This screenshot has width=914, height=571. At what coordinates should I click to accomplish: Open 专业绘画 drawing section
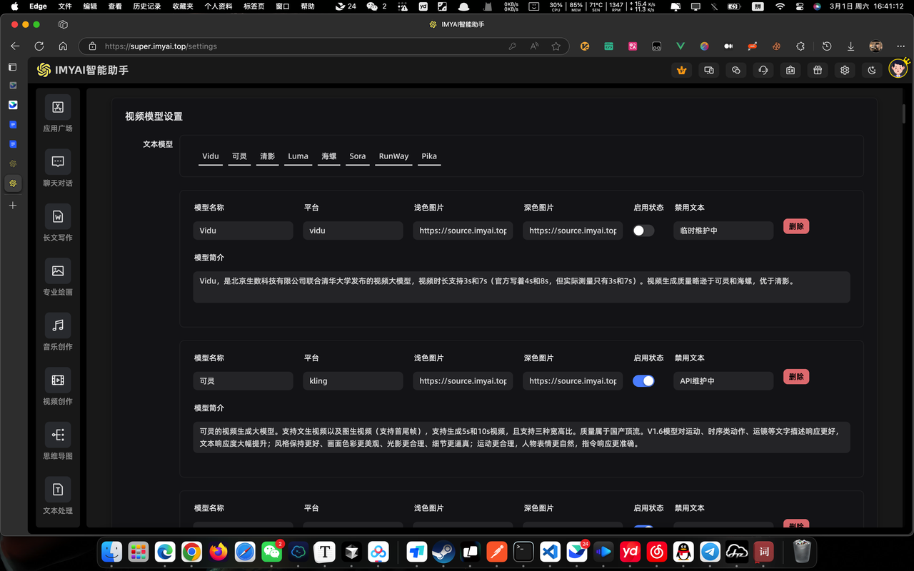58,278
